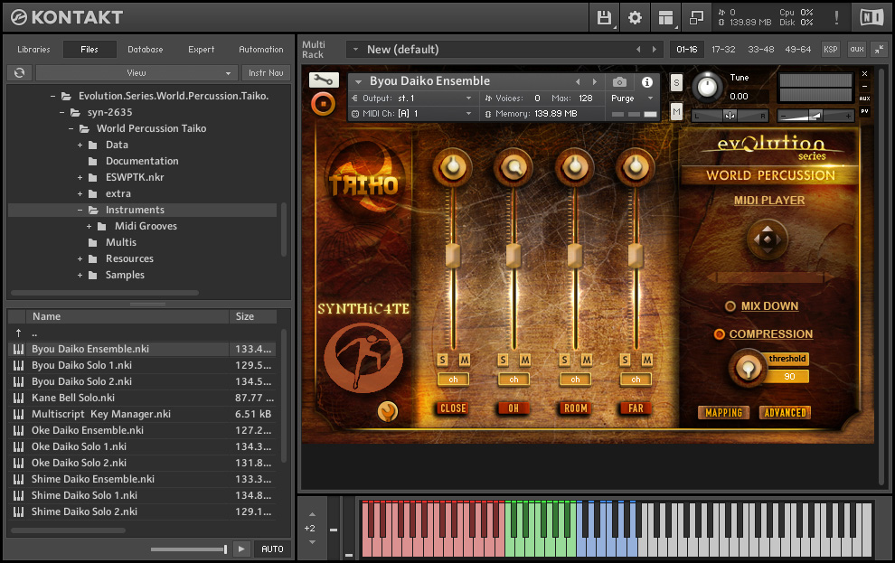The image size is (895, 563).
Task: Click the play button for file preview
Action: click(x=241, y=549)
